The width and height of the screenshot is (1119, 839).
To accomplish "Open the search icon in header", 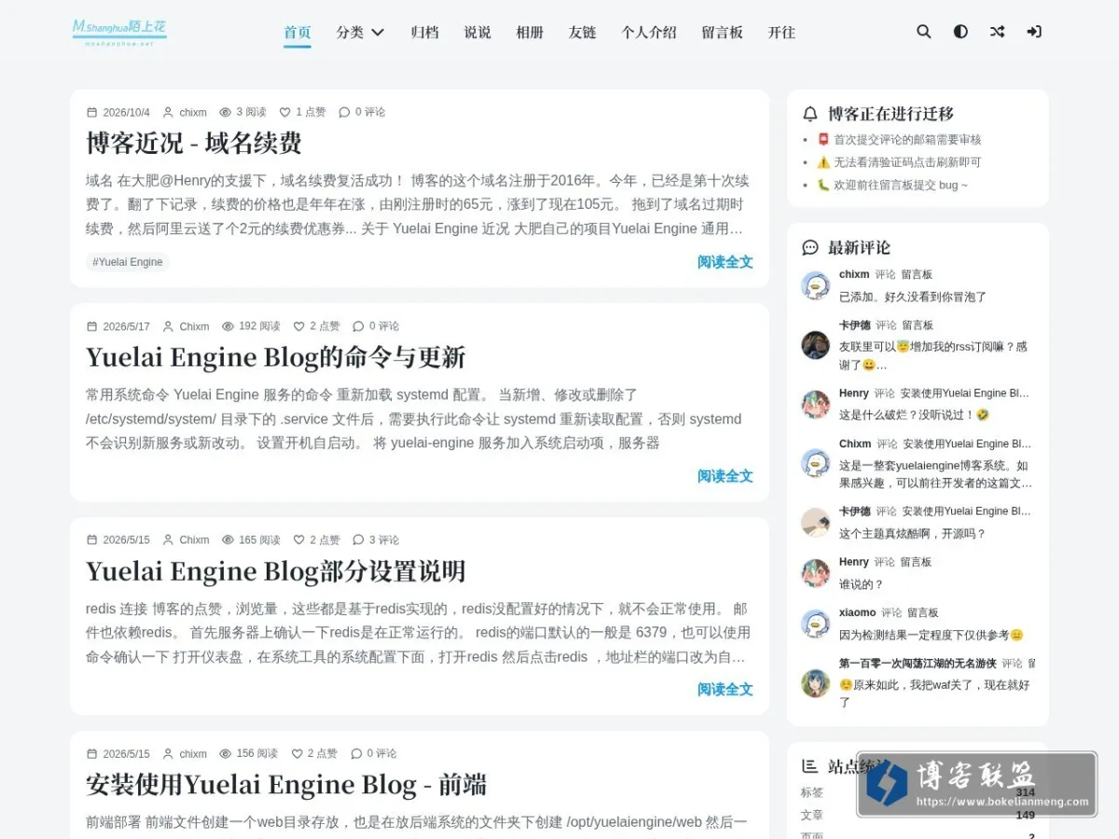I will click(923, 32).
